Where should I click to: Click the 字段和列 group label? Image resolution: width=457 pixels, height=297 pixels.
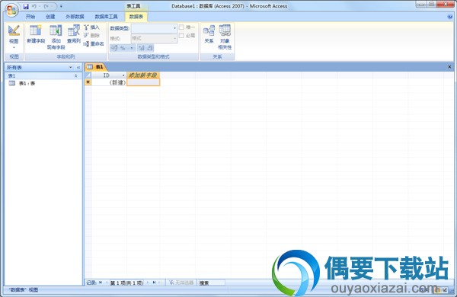click(66, 56)
